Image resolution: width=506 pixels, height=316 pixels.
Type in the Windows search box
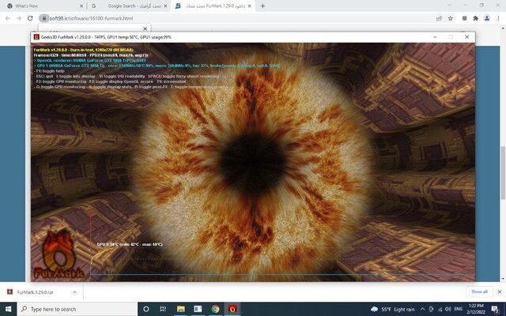(75, 309)
